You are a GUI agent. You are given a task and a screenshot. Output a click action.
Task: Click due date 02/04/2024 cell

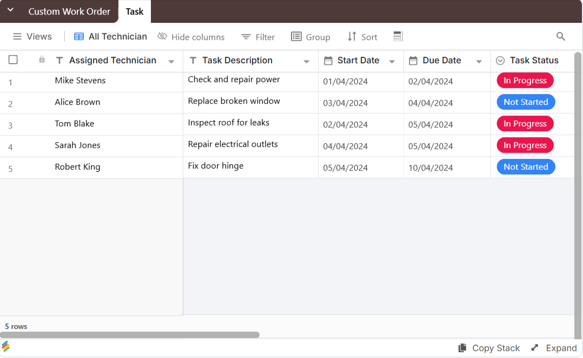click(447, 82)
